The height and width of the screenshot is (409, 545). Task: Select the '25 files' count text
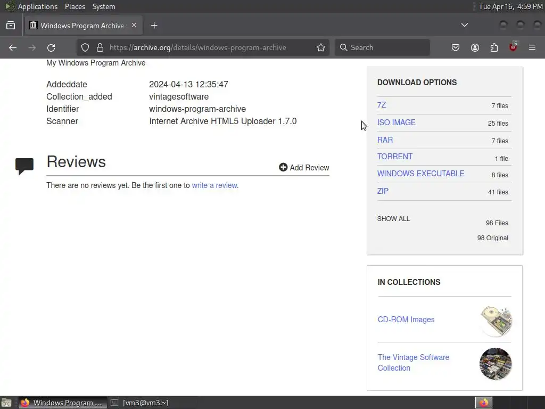click(498, 123)
